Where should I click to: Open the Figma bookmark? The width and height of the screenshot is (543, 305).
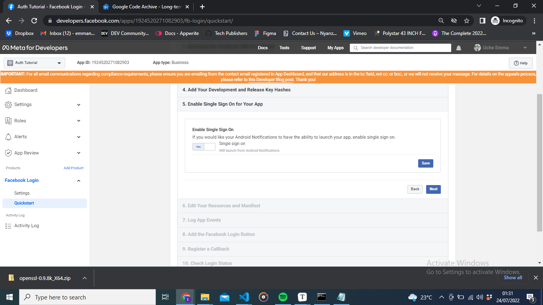[265, 33]
